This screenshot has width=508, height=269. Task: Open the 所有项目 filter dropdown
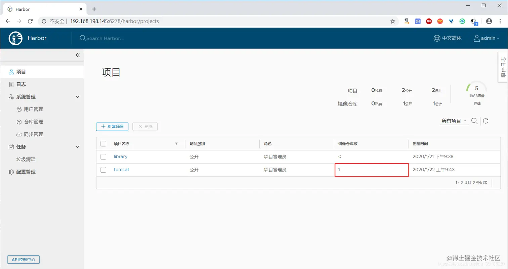454,121
